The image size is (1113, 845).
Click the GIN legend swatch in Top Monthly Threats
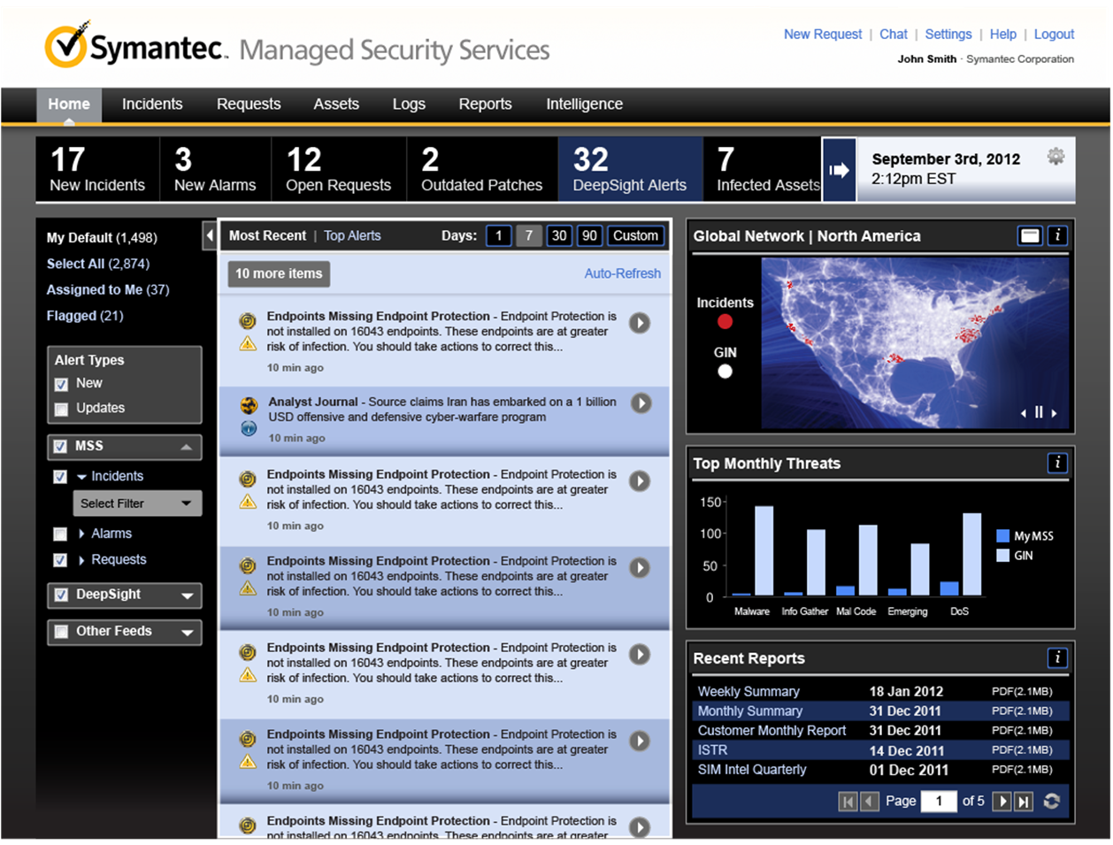coord(1002,556)
